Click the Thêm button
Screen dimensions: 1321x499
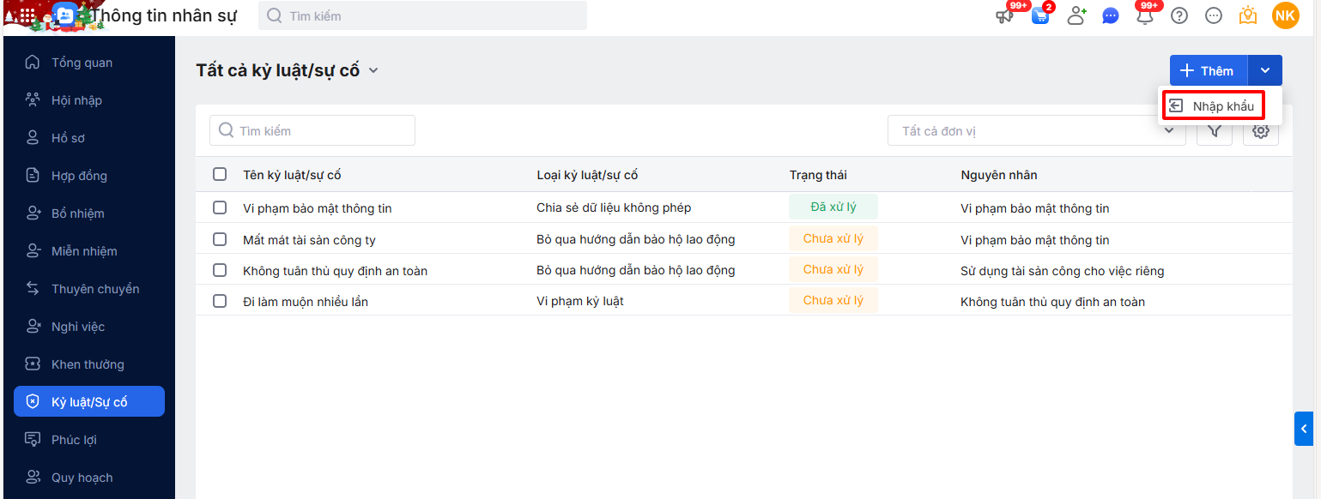[1208, 70]
